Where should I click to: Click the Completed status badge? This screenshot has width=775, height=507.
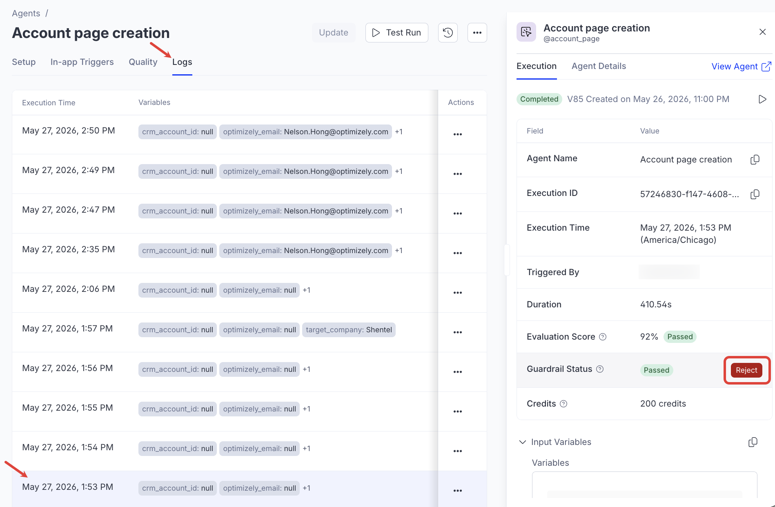pyautogui.click(x=539, y=99)
